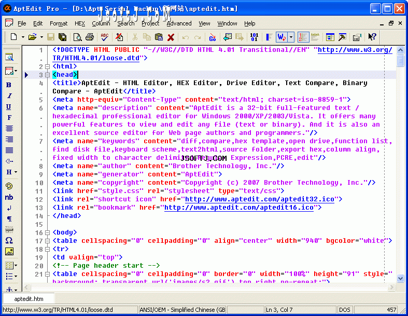The width and height of the screenshot is (408, 316).
Task: Click the Cut scissors icon
Action: point(135,37)
